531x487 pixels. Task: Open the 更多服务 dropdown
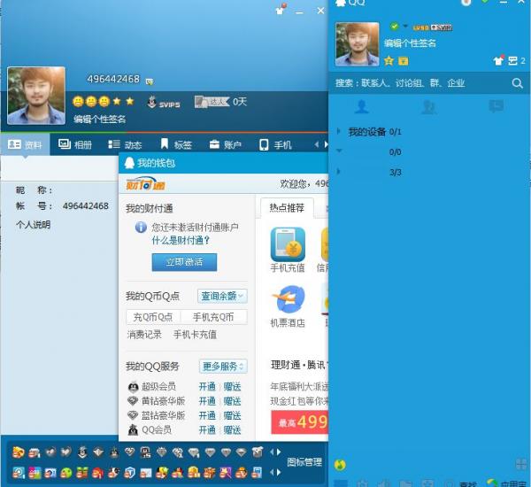223,366
